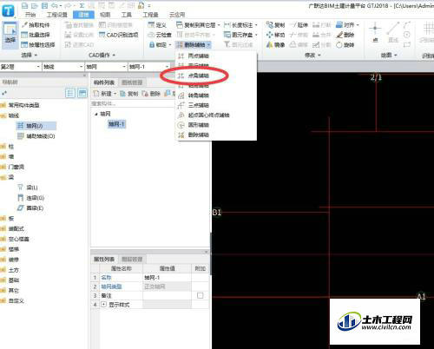
Task: Click the 复制 copy icon in component list toolbar
Action: pos(129,94)
